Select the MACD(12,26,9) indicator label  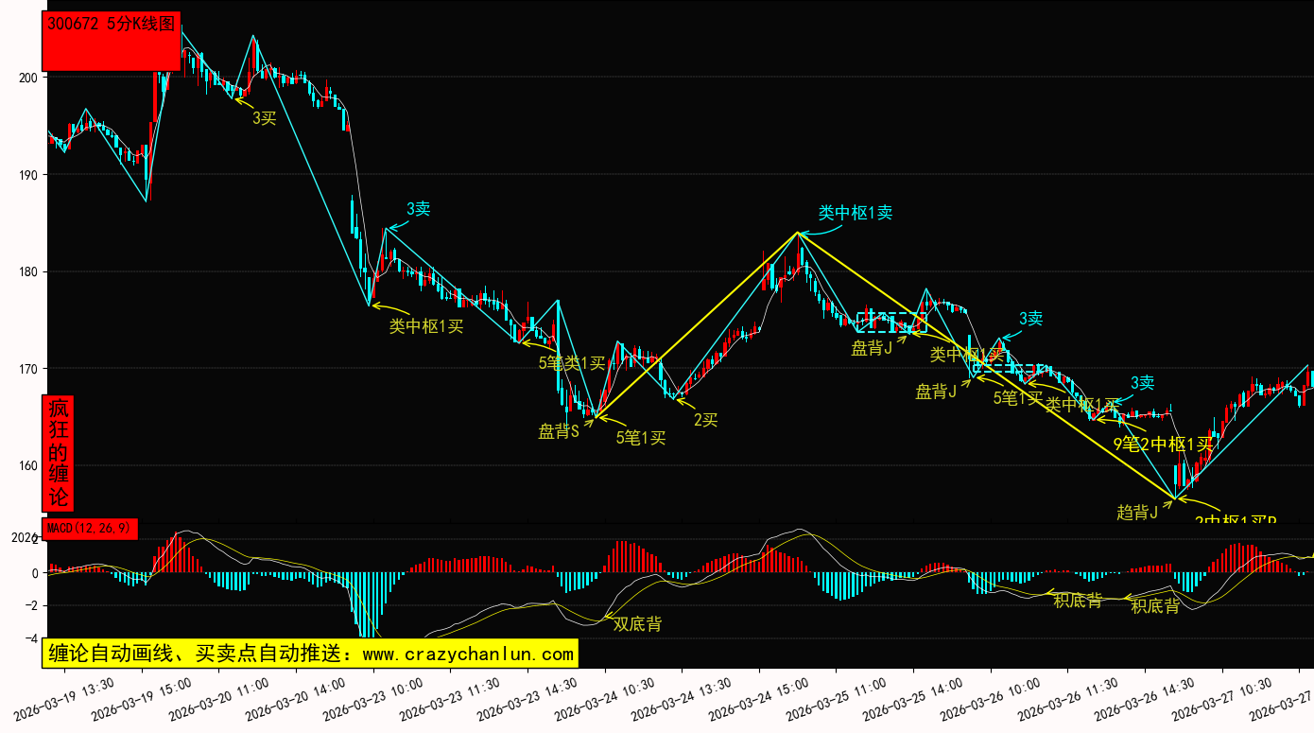(91, 528)
